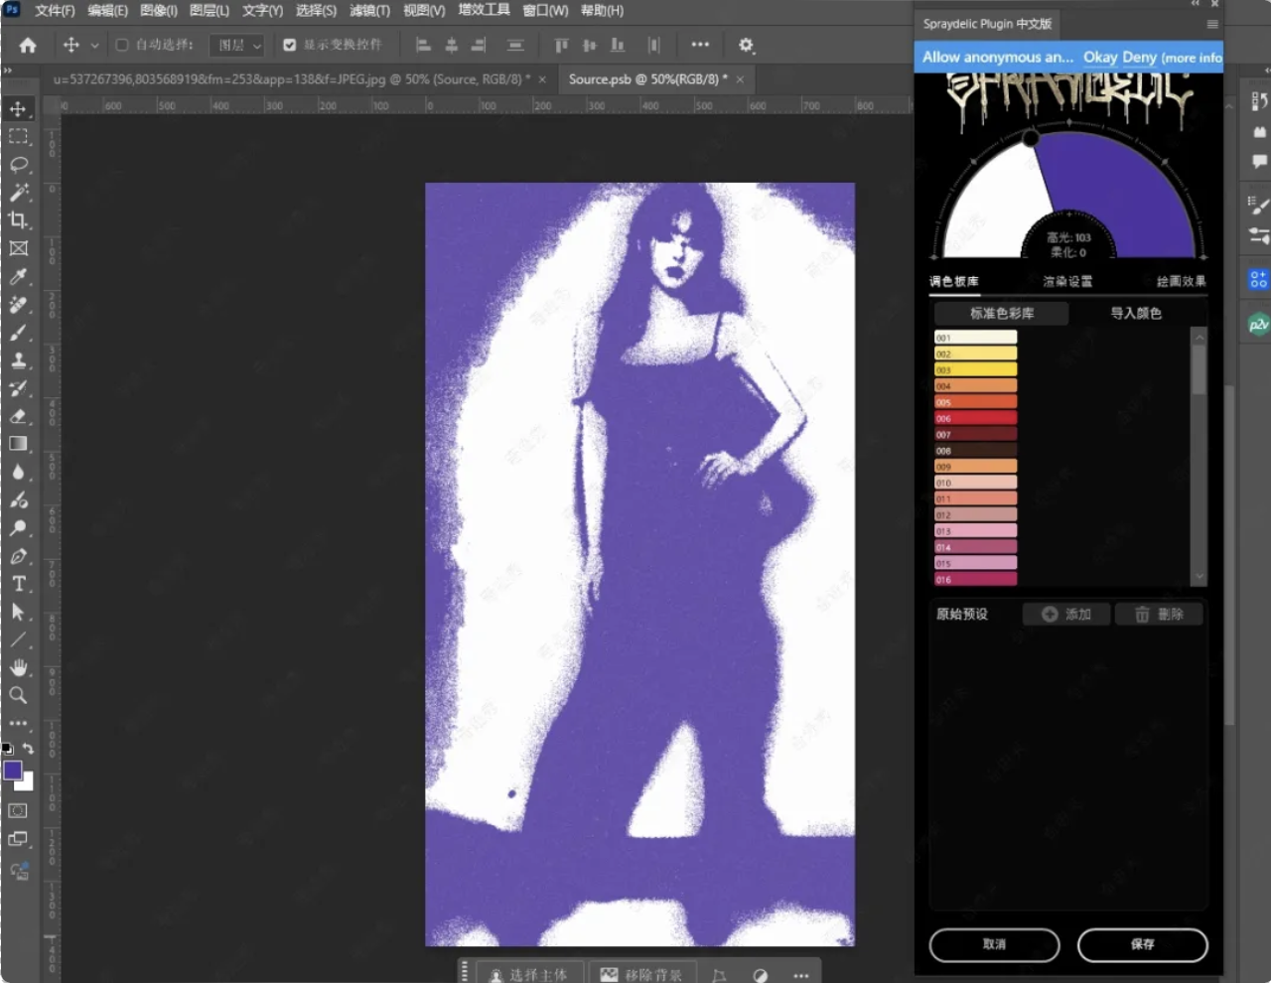Viewport: 1271px width, 983px height.
Task: Select the Pen tool
Action: click(18, 556)
